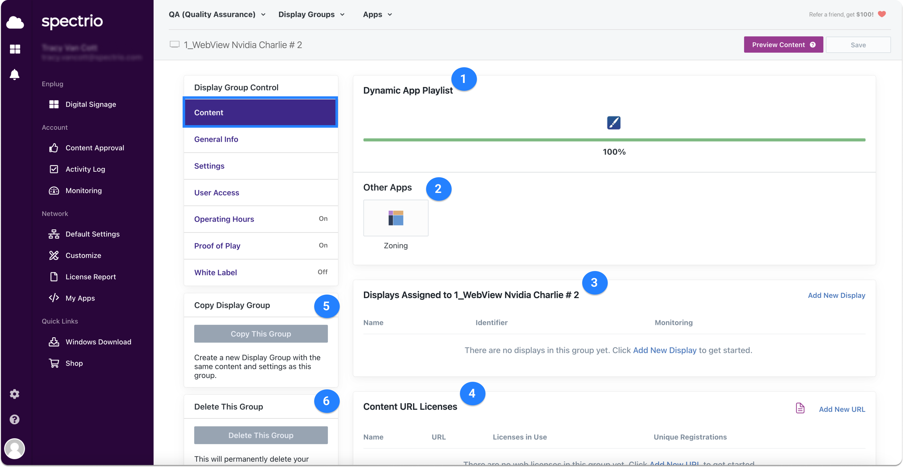Open the settings gear icon at bottom
Screen dimensions: 903x467
point(14,394)
